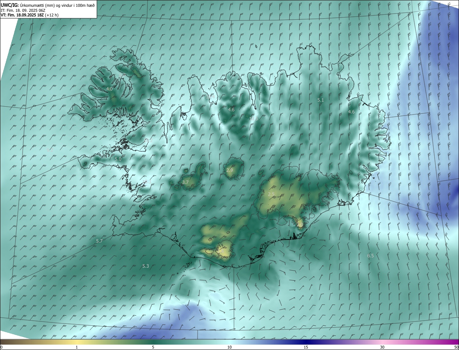Select the 2.5 value on the largest glacier
Screen dimensions: 459x350
271,194
